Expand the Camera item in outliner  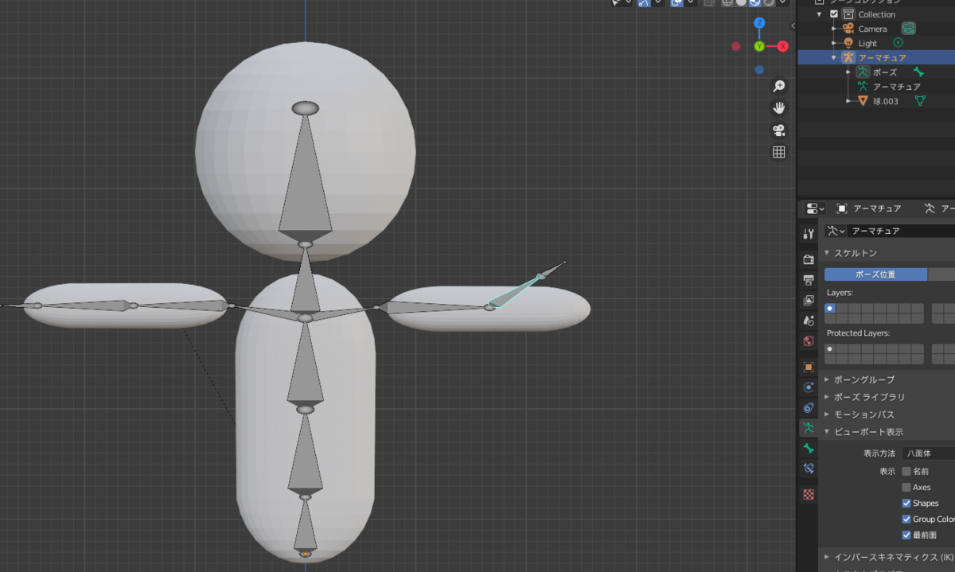(834, 29)
